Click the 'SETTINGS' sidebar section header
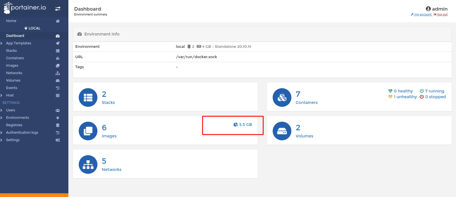456x197 pixels. click(11, 103)
